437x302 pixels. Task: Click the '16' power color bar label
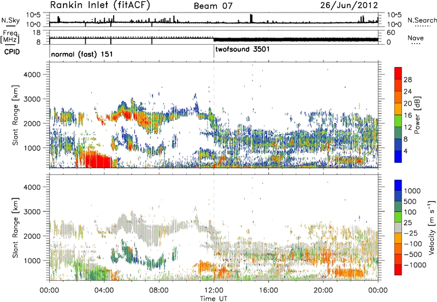pos(408,116)
